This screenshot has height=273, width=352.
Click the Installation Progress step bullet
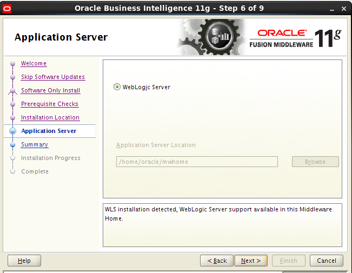[x=13, y=158]
